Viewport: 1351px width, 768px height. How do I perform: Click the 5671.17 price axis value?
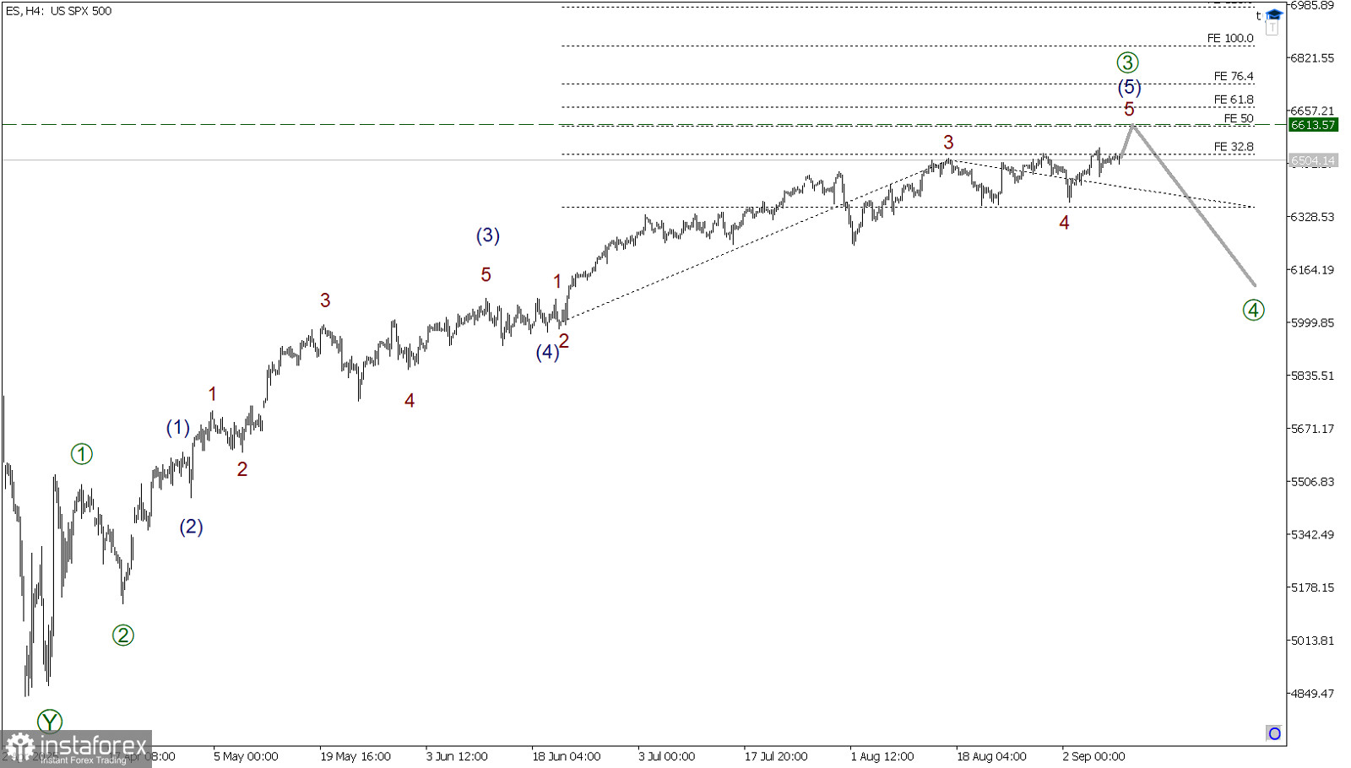click(1312, 429)
